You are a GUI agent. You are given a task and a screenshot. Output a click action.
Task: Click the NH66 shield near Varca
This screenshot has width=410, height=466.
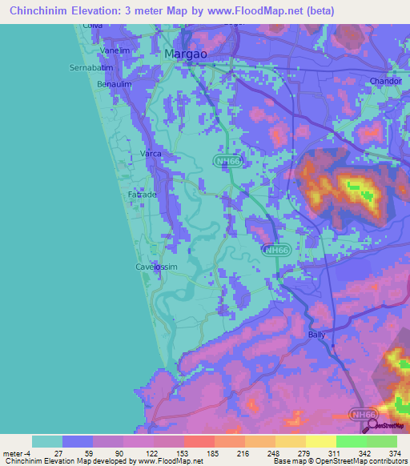228,161
